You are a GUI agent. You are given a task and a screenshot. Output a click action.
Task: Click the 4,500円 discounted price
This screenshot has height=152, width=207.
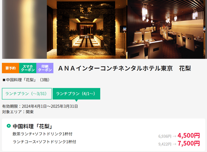point(189,135)
